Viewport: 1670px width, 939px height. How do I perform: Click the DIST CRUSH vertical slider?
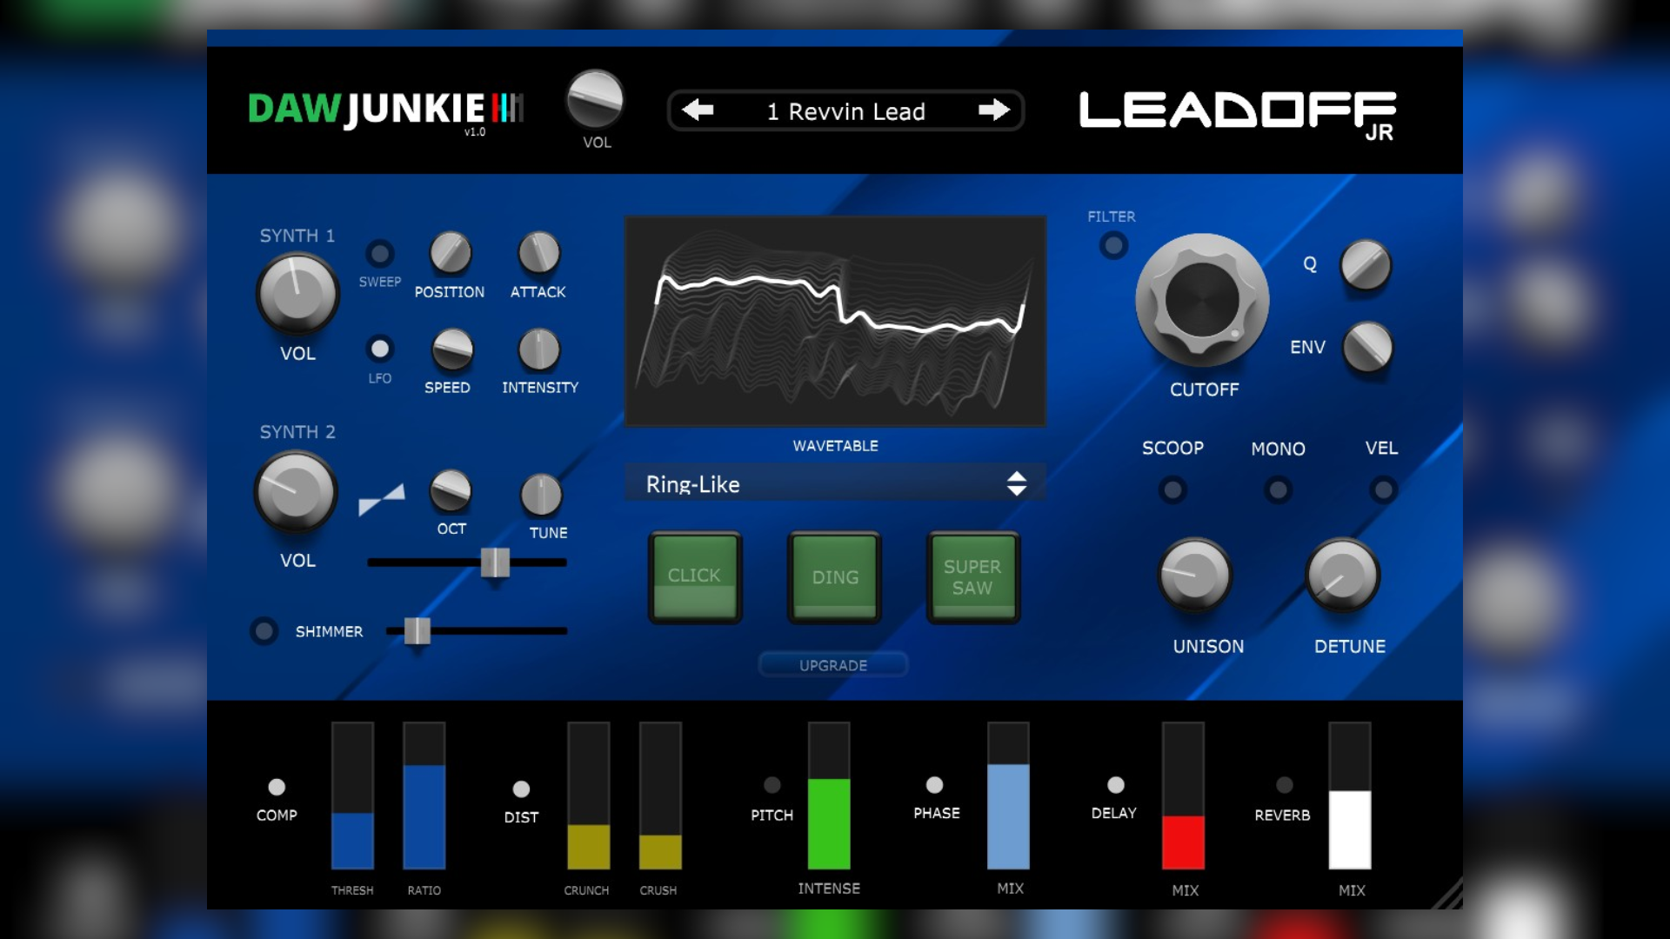pyautogui.click(x=659, y=796)
